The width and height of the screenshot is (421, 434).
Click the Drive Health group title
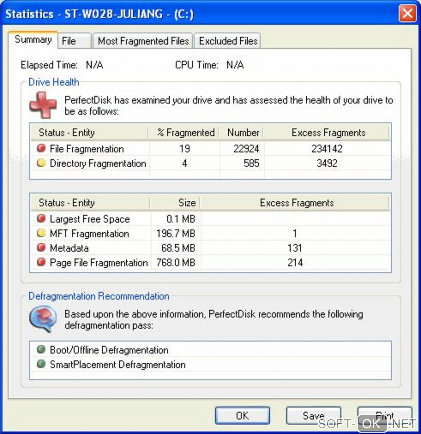(x=54, y=82)
